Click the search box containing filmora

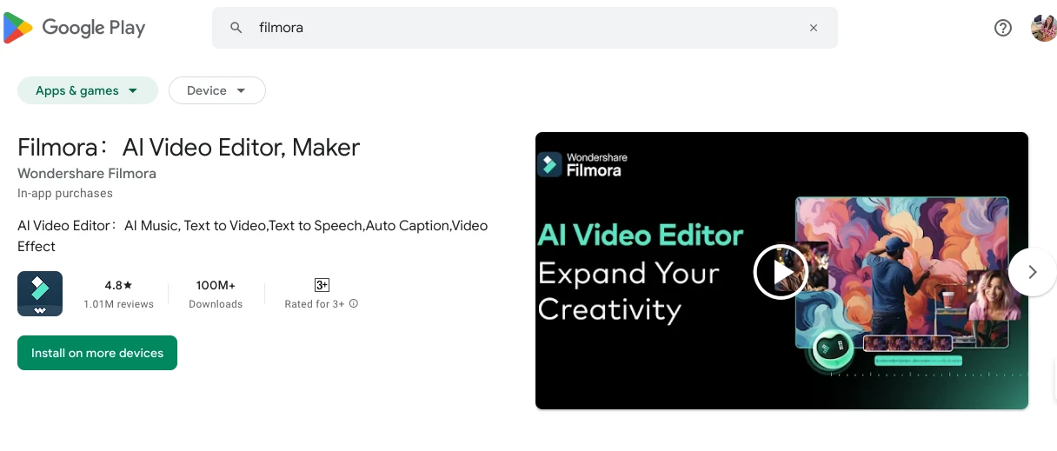point(525,28)
